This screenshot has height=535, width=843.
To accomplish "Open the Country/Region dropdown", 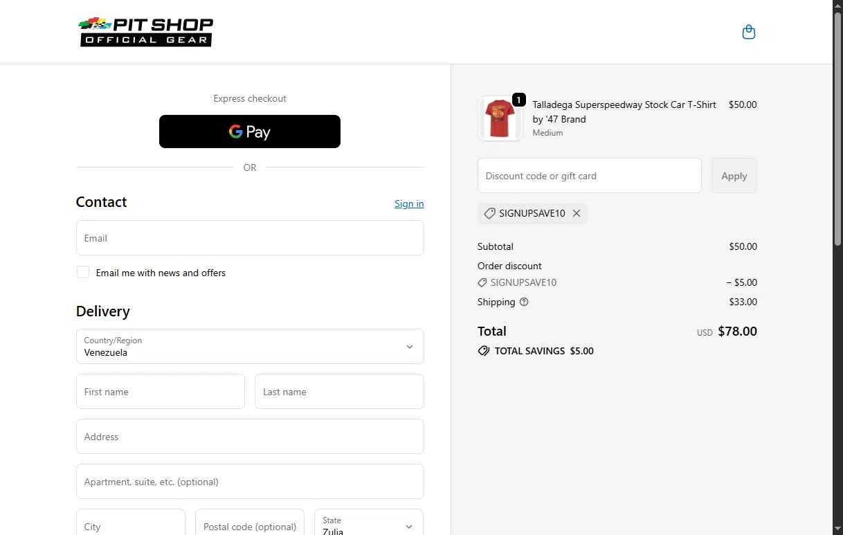I will tap(250, 346).
